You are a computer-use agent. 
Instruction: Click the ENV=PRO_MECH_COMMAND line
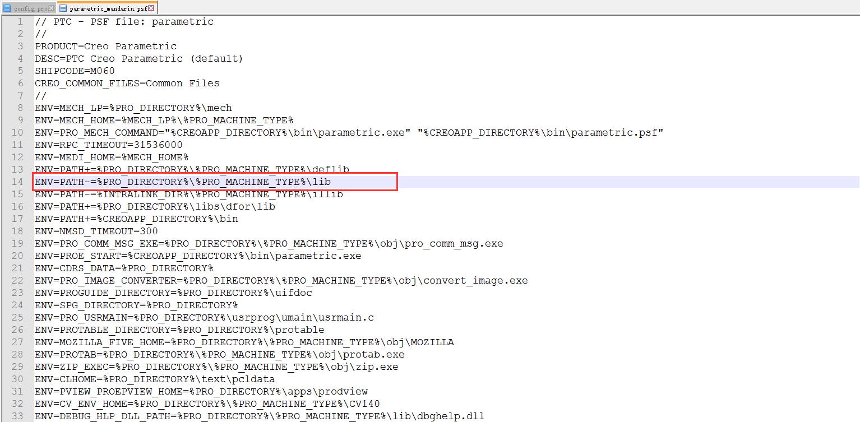click(349, 133)
